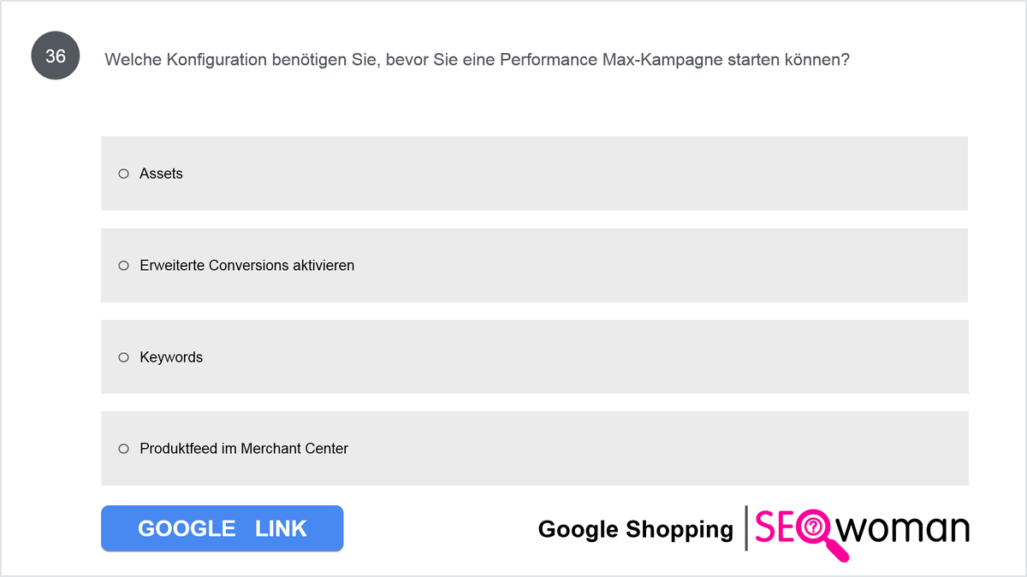Click the pink SE letters in the logo

pos(775,527)
